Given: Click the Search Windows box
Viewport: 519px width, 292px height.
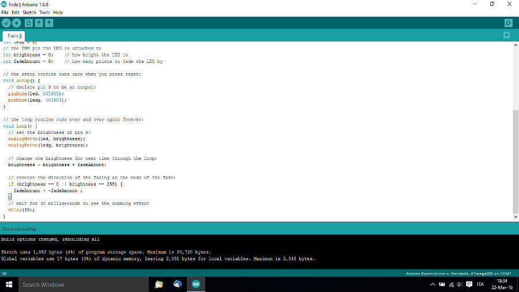Looking at the screenshot, I should coord(84,284).
